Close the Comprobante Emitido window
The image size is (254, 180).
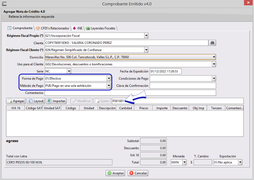248,3
